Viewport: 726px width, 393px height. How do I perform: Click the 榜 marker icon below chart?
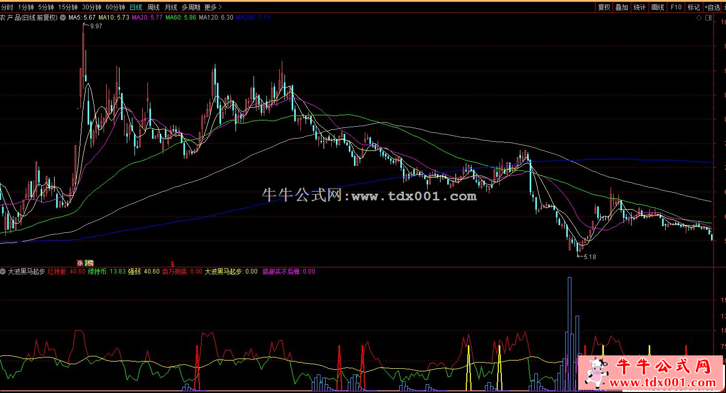90,263
